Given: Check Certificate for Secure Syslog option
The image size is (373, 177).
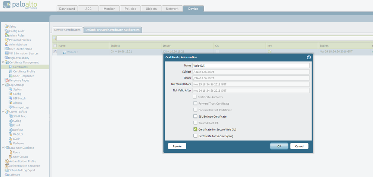Looking at the screenshot, I should pos(195,136).
